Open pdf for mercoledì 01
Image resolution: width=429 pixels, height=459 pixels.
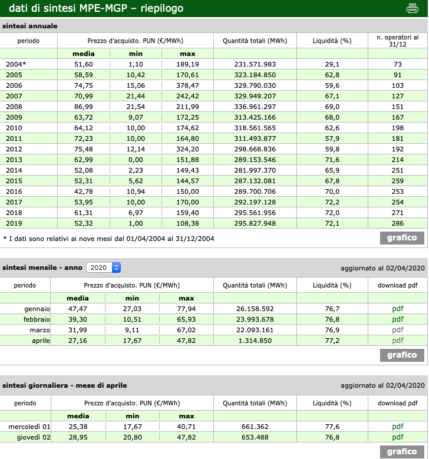click(398, 427)
